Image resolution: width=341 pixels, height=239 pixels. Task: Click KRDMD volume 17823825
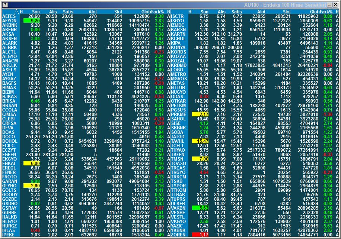tap(255, 65)
